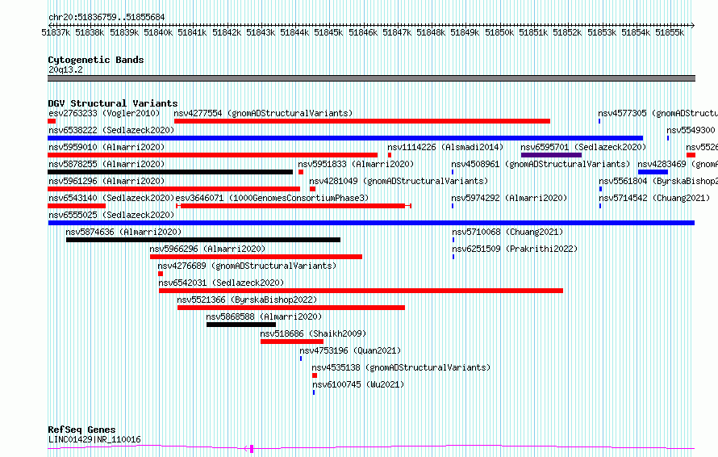Click the red nsv5959010 variant bar
The width and height of the screenshot is (718, 457).
point(212,155)
